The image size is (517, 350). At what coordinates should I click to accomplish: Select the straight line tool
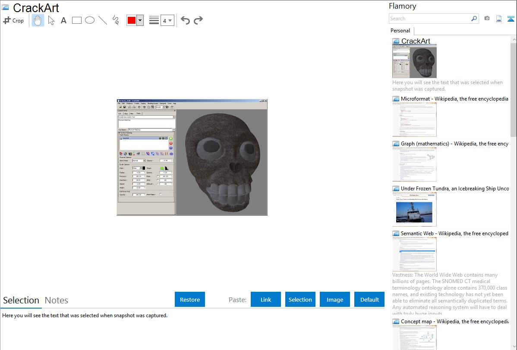(x=103, y=20)
